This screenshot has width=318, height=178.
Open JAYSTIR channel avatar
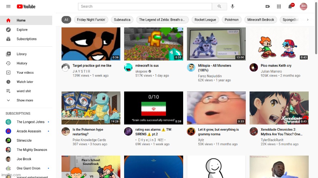tap(65, 67)
